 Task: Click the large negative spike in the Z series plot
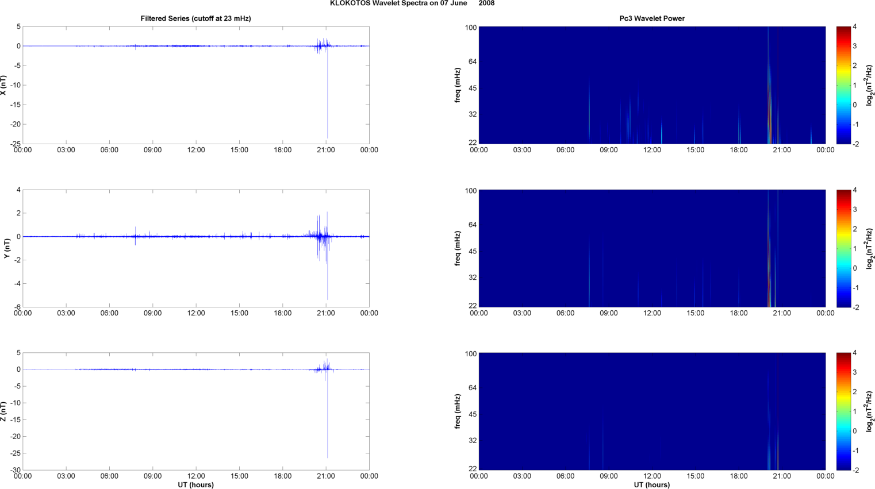328,415
